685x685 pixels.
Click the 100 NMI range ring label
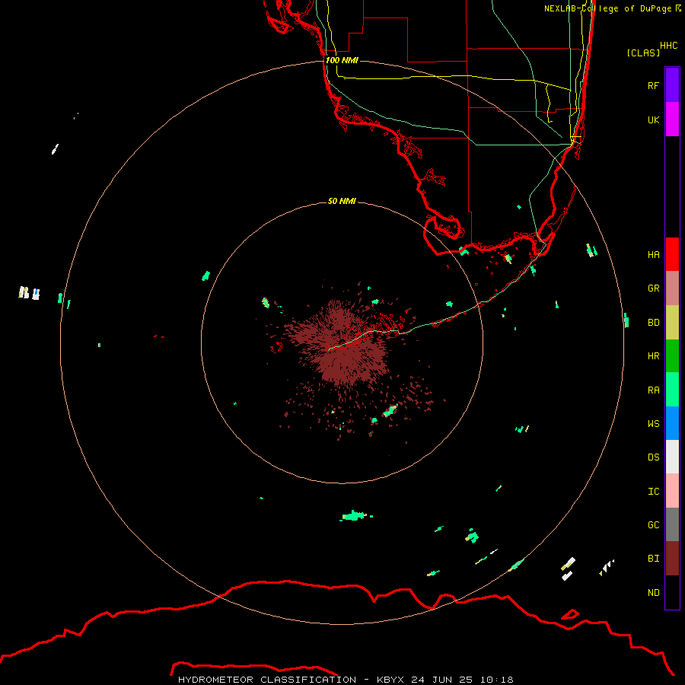coord(342,60)
